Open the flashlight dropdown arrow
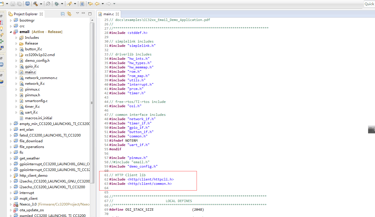The width and height of the screenshot is (375, 217). point(75,4)
